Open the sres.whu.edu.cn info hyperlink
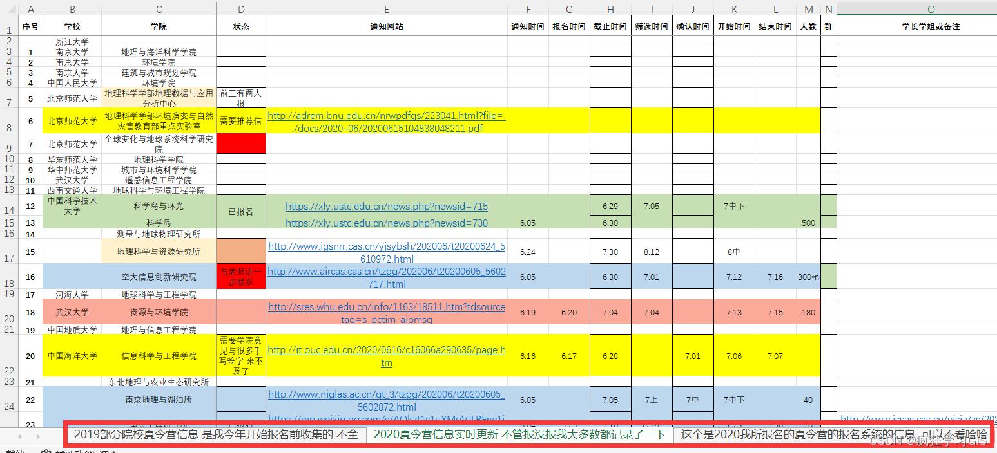 click(x=387, y=312)
